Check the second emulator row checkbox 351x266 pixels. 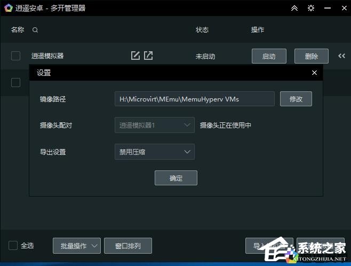(15, 82)
